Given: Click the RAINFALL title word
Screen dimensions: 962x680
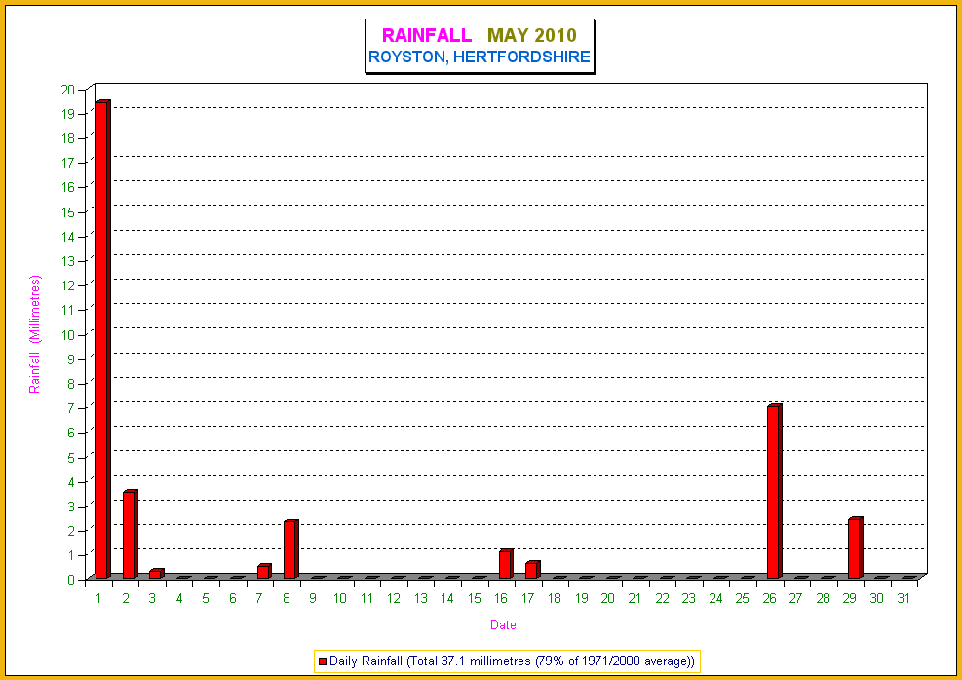Looking at the screenshot, I should point(426,35).
